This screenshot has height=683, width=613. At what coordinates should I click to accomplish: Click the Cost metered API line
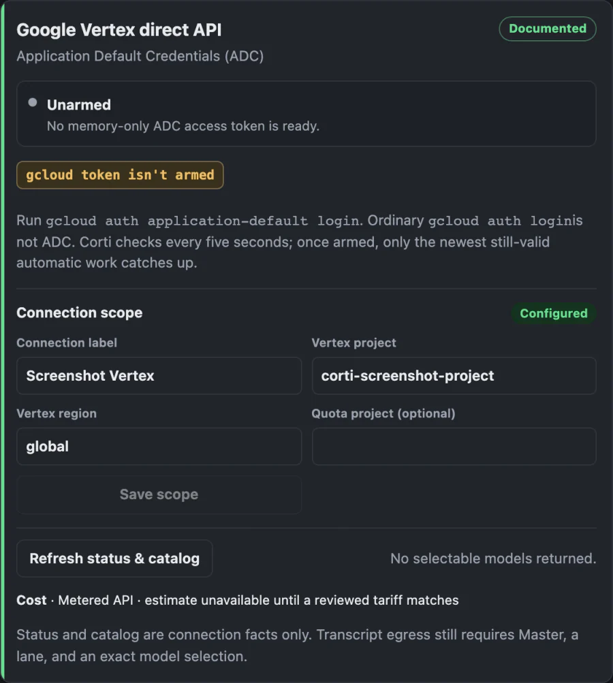[x=238, y=600]
